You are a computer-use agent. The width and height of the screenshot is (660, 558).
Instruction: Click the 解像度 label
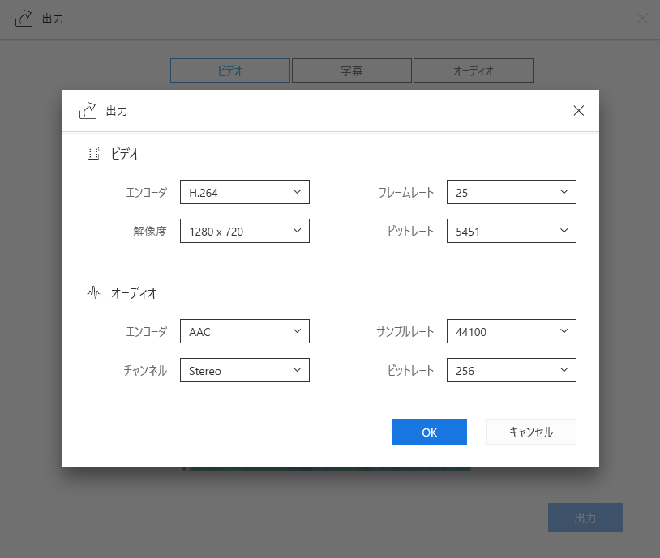point(150,232)
